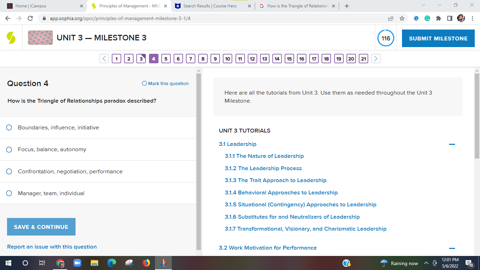Screen dimensions: 480x270
Task: Open Task View on the taskbar
Action: (42, 263)
